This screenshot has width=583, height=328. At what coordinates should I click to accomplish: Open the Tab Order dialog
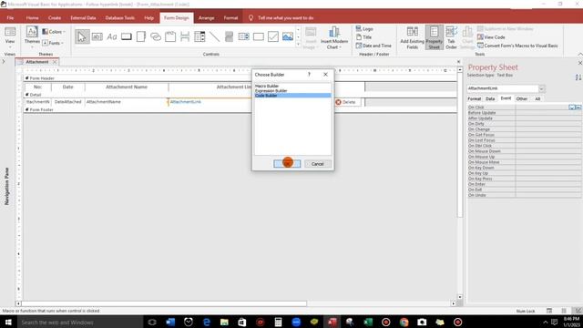[451, 37]
